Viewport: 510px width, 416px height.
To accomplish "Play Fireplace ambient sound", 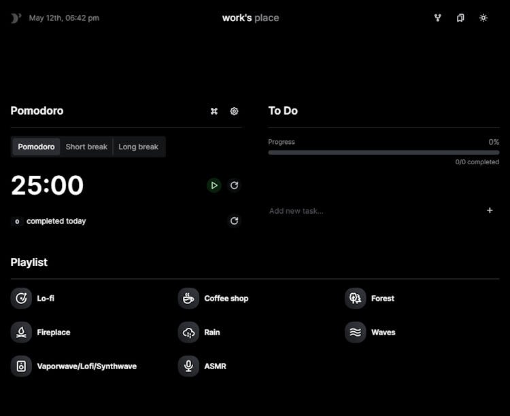I will point(40,333).
